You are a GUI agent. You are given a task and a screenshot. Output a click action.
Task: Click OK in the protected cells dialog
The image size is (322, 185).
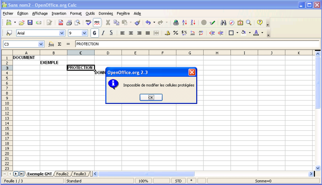pyautogui.click(x=151, y=97)
